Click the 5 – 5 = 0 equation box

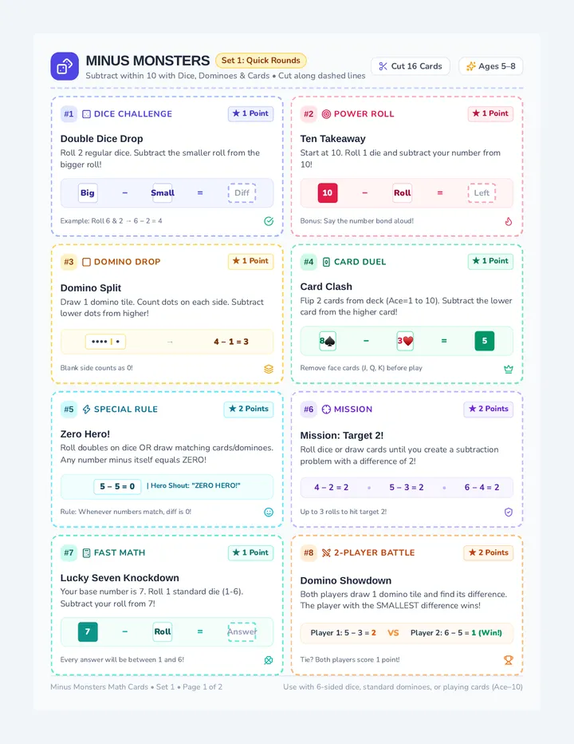[x=117, y=486]
